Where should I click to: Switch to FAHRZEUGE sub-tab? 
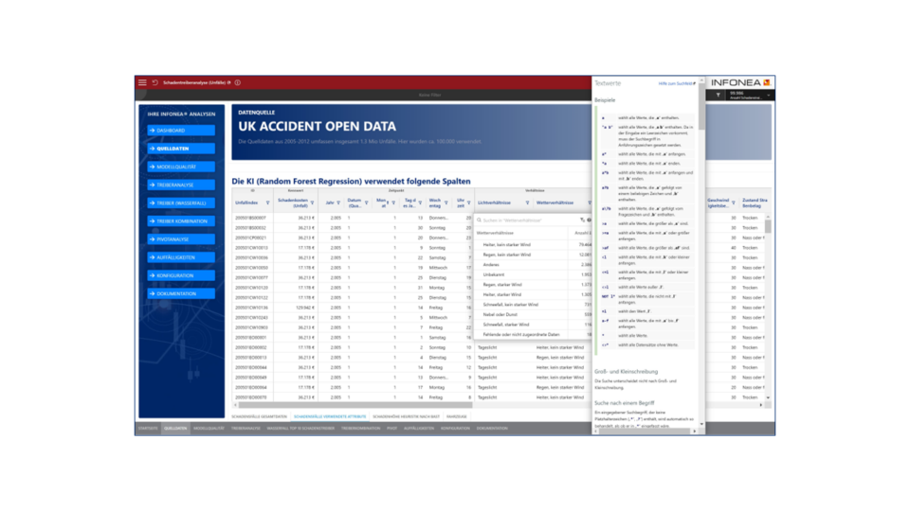[x=457, y=416]
